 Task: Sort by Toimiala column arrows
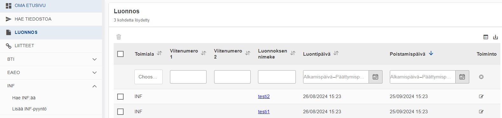[159, 53]
